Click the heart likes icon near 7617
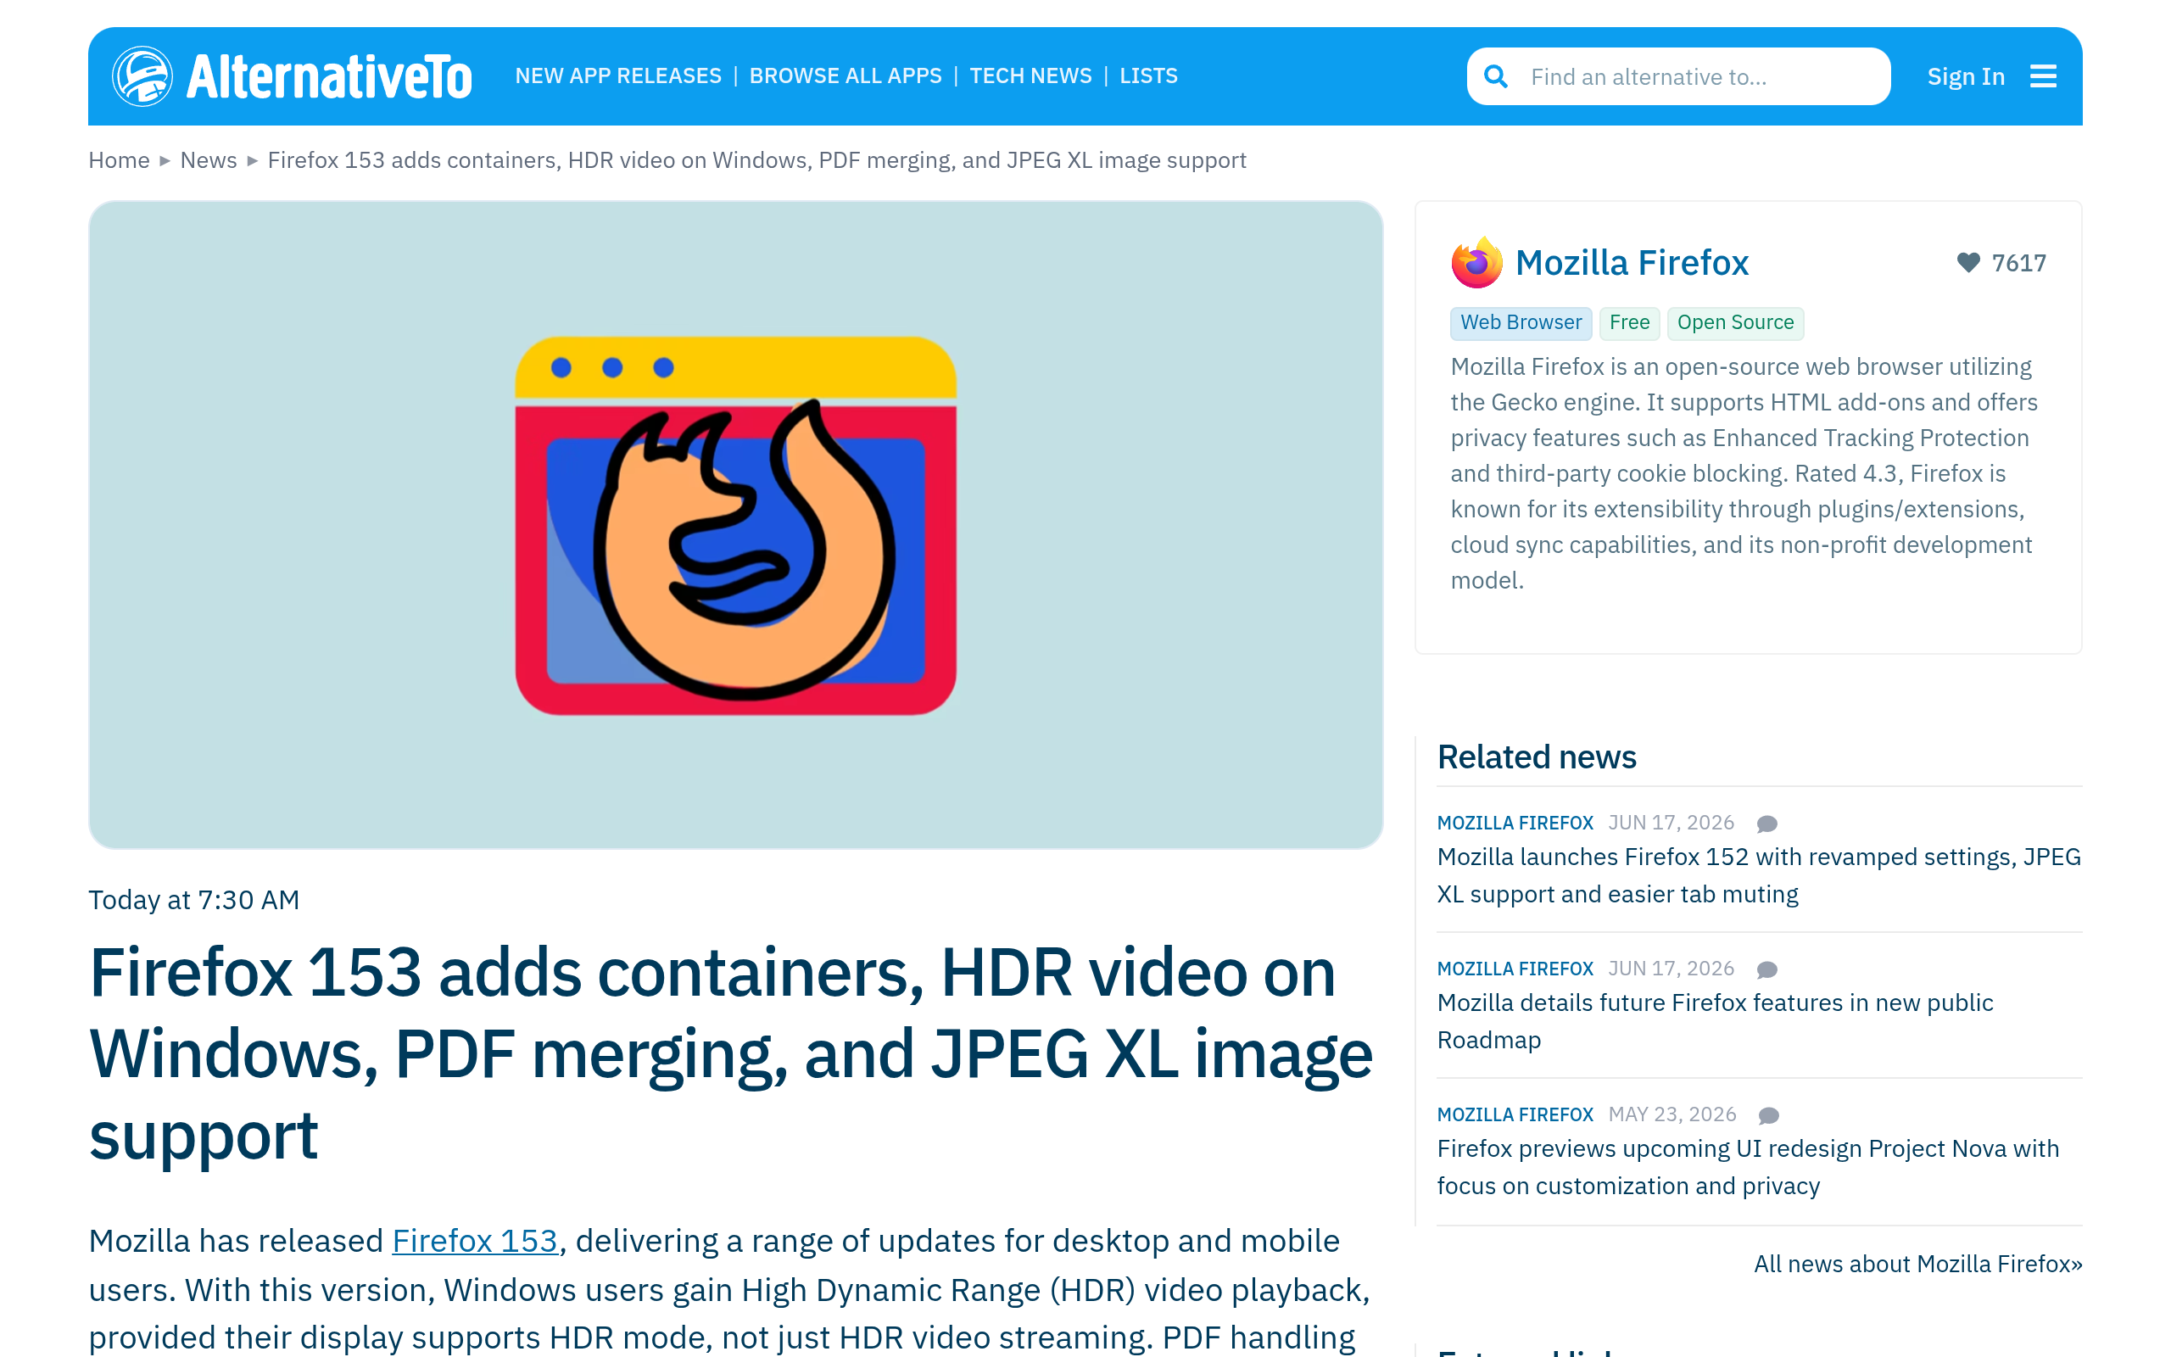This screenshot has height=1357, width=2171. (1967, 262)
